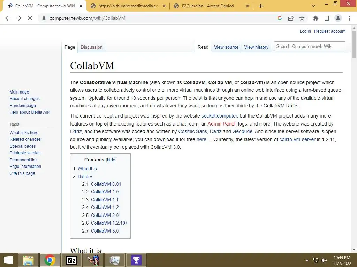Close the CollabVM wiki tab
The height and width of the screenshot is (267, 357).
81,6
